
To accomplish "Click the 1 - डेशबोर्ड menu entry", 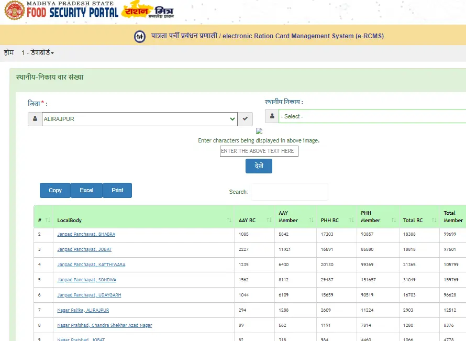I will 36,53.
